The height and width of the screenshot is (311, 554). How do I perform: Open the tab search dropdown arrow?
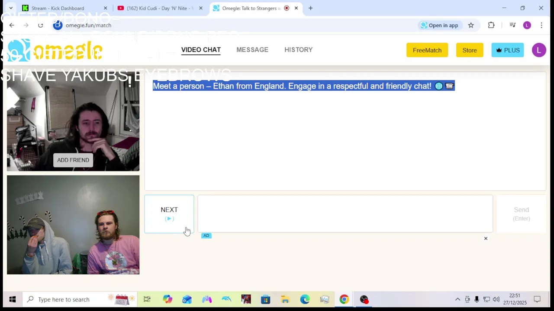(11, 8)
